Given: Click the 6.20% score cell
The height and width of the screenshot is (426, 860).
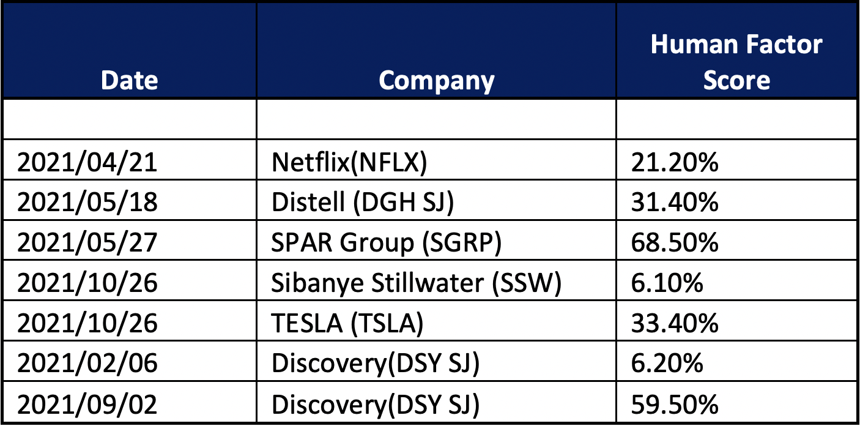Looking at the screenshot, I should pyautogui.click(x=668, y=364).
